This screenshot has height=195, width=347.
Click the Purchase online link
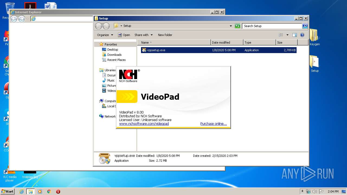[214, 124]
